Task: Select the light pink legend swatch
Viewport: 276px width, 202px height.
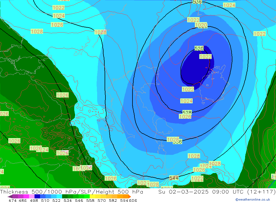Action: [x=32, y=196]
